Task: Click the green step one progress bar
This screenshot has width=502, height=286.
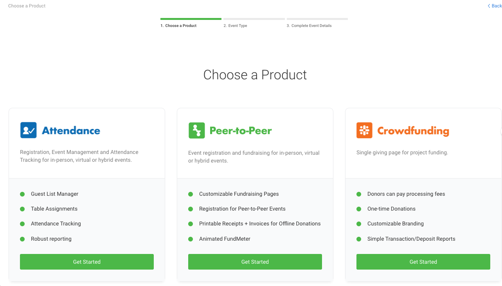Action: (191, 19)
